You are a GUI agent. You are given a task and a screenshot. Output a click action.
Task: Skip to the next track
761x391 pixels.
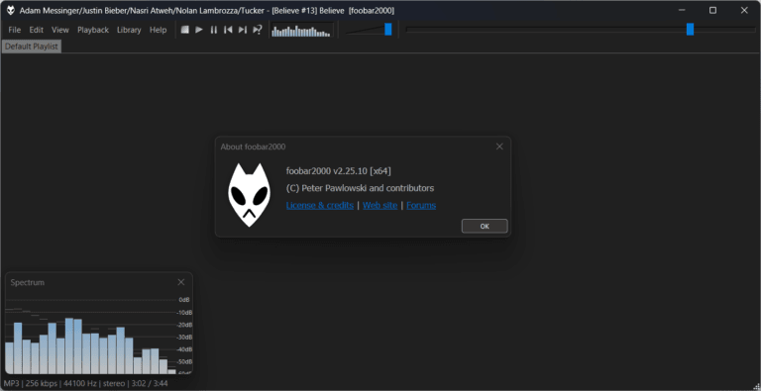243,30
